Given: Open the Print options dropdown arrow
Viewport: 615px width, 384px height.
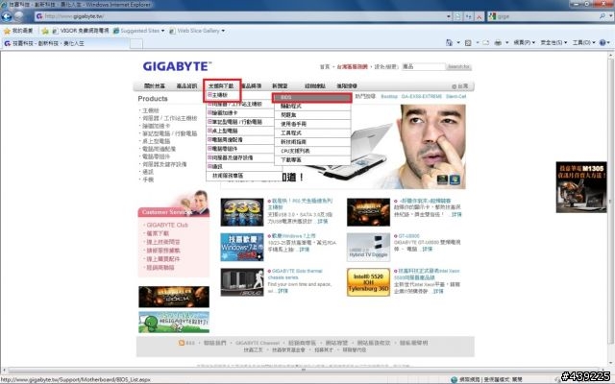Looking at the screenshot, I should [506, 42].
